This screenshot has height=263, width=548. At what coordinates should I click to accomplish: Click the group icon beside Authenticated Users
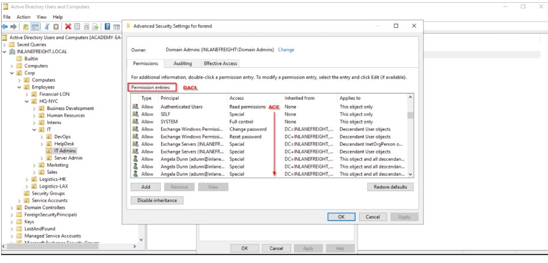tap(136, 107)
